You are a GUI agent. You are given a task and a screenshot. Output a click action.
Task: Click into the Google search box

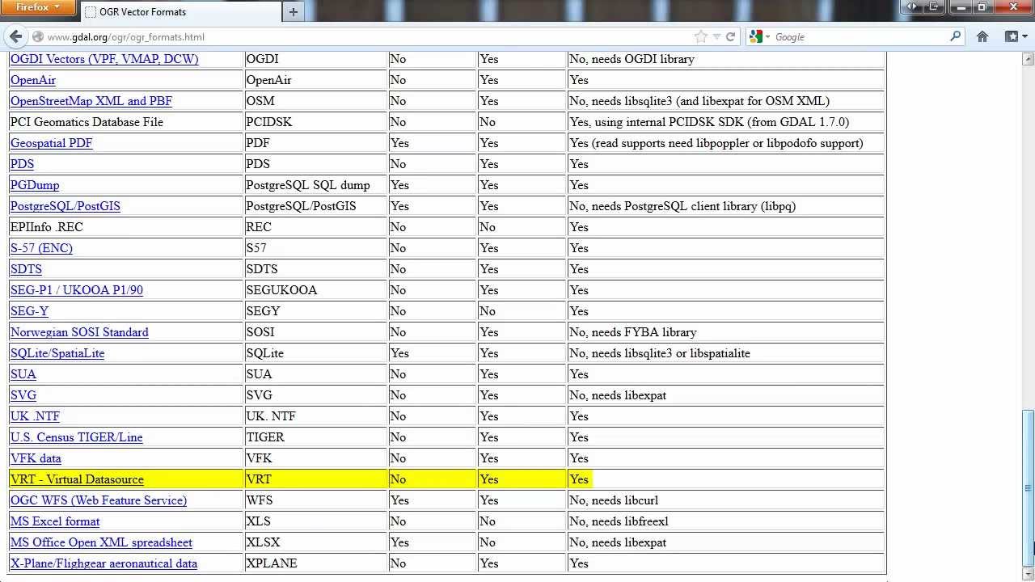(x=860, y=36)
